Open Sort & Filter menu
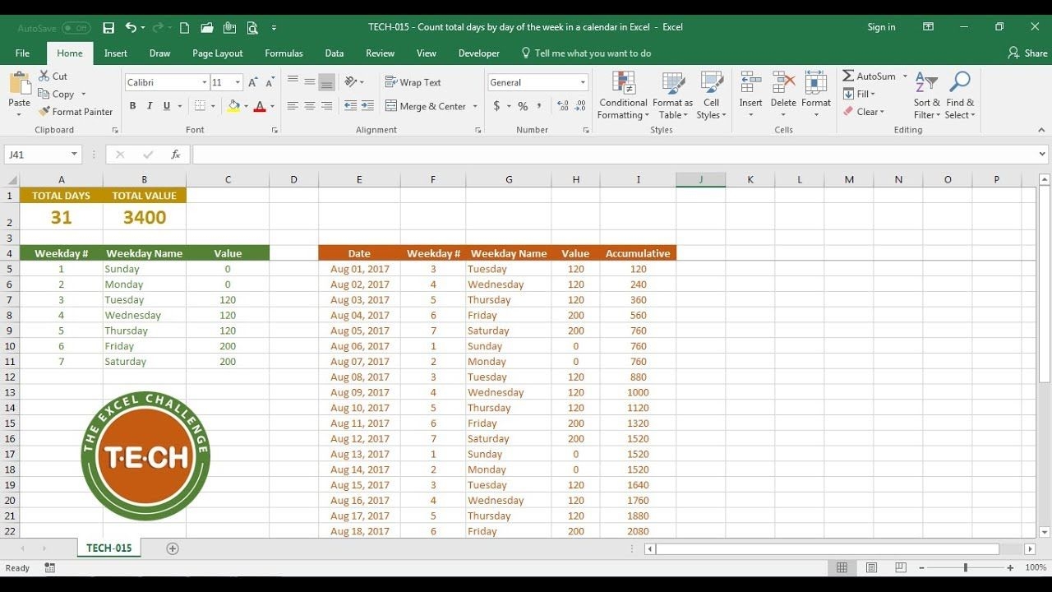 click(x=926, y=95)
